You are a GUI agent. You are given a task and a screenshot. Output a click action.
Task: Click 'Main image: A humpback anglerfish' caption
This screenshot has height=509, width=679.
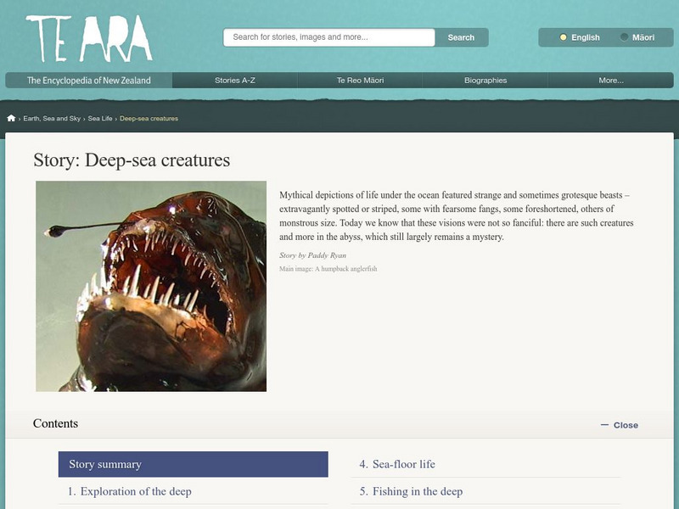328,269
